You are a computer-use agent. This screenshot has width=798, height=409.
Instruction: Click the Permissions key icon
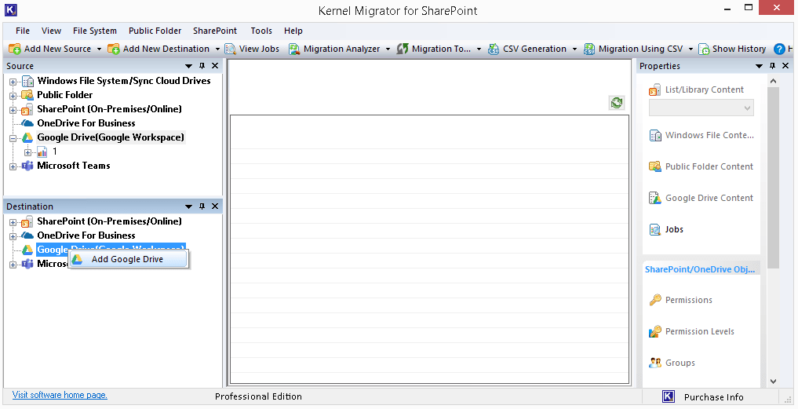tap(655, 300)
